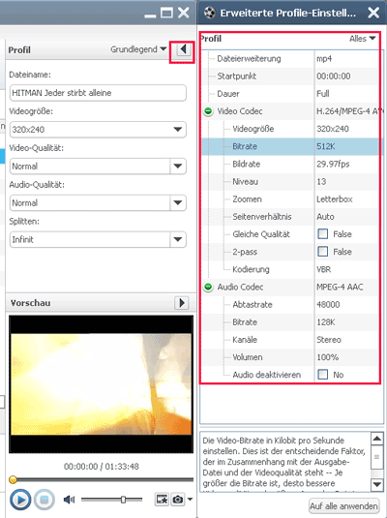Open the Grundlegend profile mode menu
This screenshot has height=518, width=387.
(x=138, y=49)
